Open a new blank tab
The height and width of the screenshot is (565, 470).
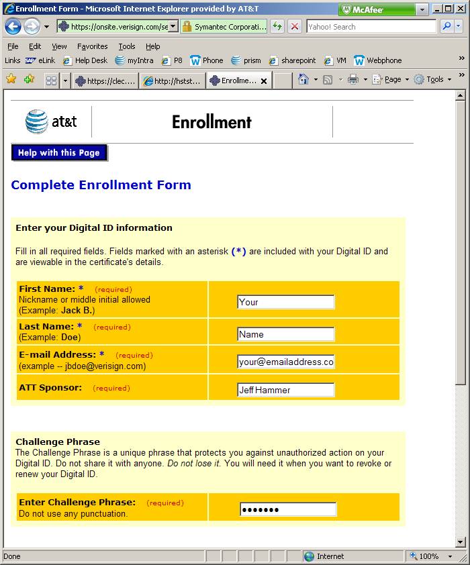click(282, 81)
